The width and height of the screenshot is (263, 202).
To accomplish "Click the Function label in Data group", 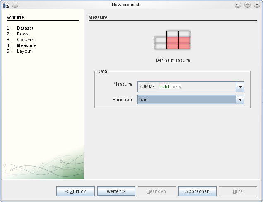I will [122, 99].
